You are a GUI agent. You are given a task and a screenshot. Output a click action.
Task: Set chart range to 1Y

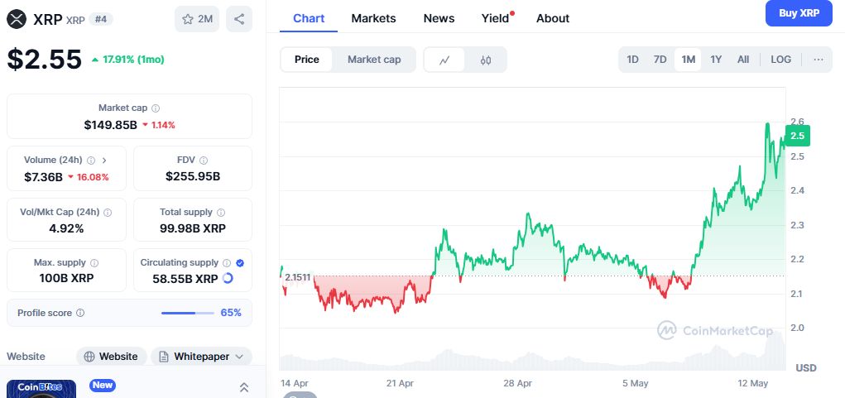716,60
